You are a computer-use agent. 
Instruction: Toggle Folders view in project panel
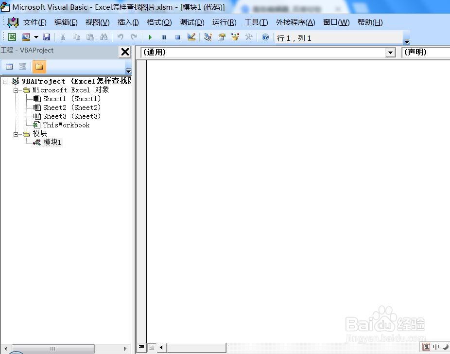click(39, 67)
